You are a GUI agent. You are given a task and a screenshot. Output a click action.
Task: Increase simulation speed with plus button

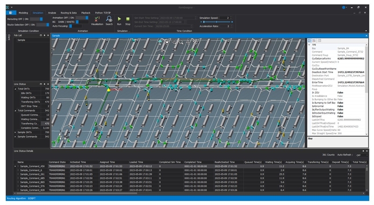[232, 22]
